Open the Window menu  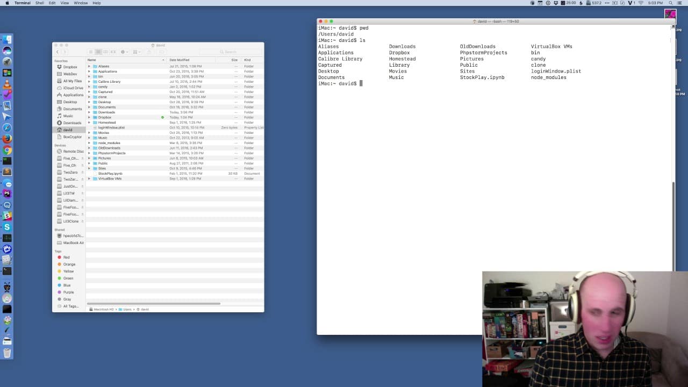point(81,3)
